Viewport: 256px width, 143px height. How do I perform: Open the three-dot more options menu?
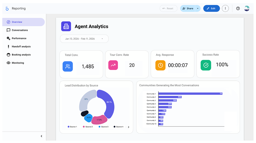pos(225,8)
